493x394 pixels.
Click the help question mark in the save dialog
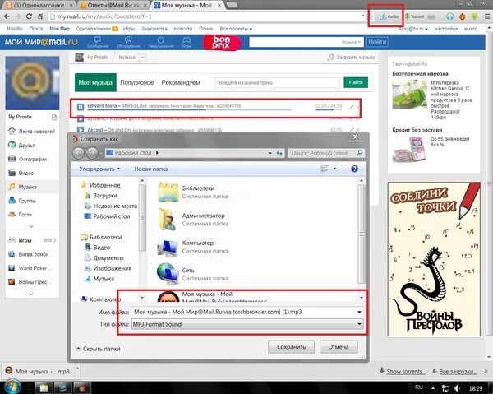click(x=354, y=169)
